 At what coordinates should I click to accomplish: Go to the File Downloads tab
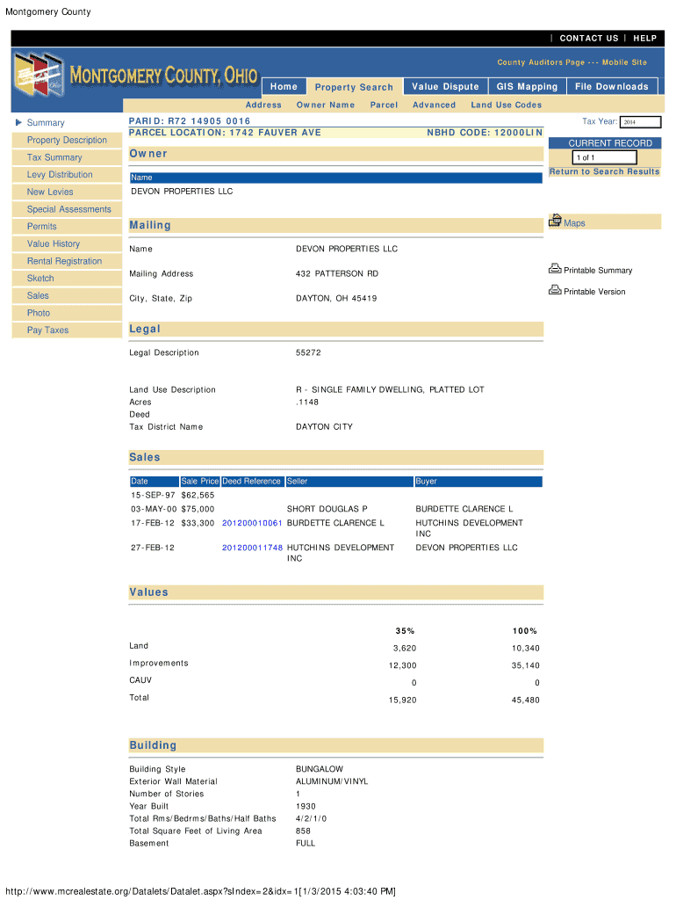click(x=611, y=87)
